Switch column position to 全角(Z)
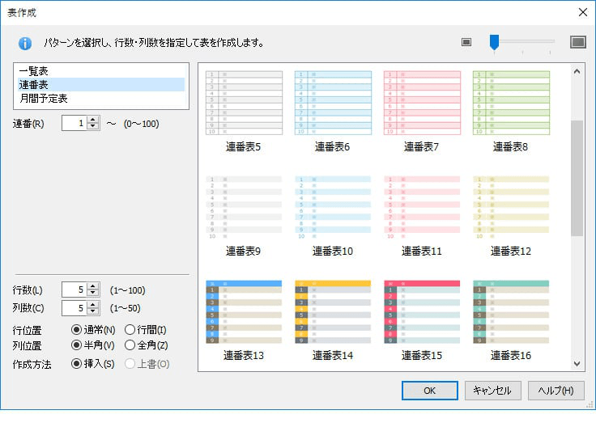 coord(130,346)
